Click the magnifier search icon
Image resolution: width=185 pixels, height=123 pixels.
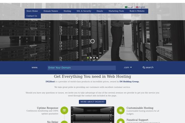144,67
